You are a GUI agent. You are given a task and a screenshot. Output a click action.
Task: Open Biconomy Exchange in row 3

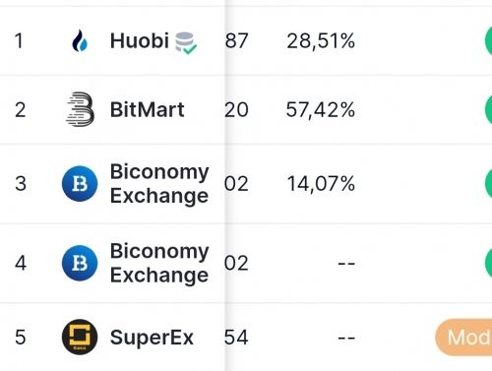159,183
